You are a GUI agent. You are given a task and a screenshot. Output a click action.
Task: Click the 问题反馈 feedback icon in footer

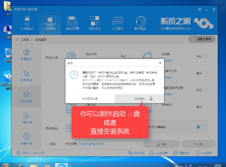tap(175, 153)
